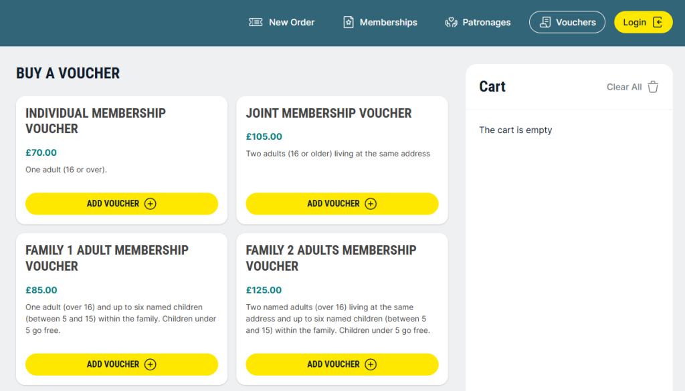Screen dimensions: 685x391
Task: Click the Family 2 Adults Membership Voucher title
Action: [x=331, y=258]
